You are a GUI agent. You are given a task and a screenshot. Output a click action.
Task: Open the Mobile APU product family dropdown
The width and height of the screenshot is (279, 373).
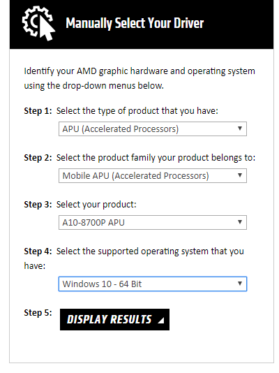[153, 176]
